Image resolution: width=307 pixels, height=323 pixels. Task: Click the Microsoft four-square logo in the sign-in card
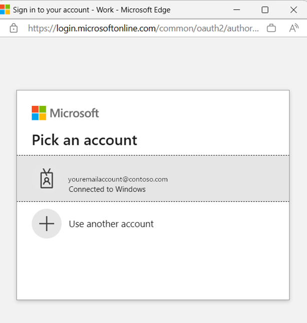[x=39, y=113]
